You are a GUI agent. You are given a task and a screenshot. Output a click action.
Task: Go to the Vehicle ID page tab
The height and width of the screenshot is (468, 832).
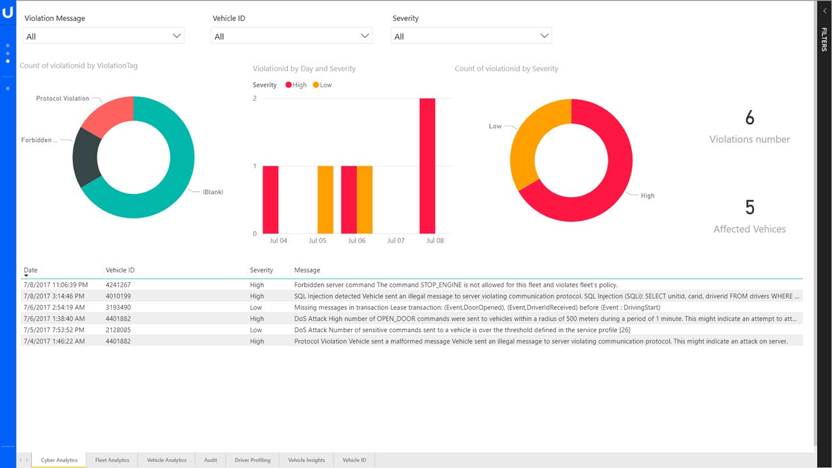tap(354, 460)
